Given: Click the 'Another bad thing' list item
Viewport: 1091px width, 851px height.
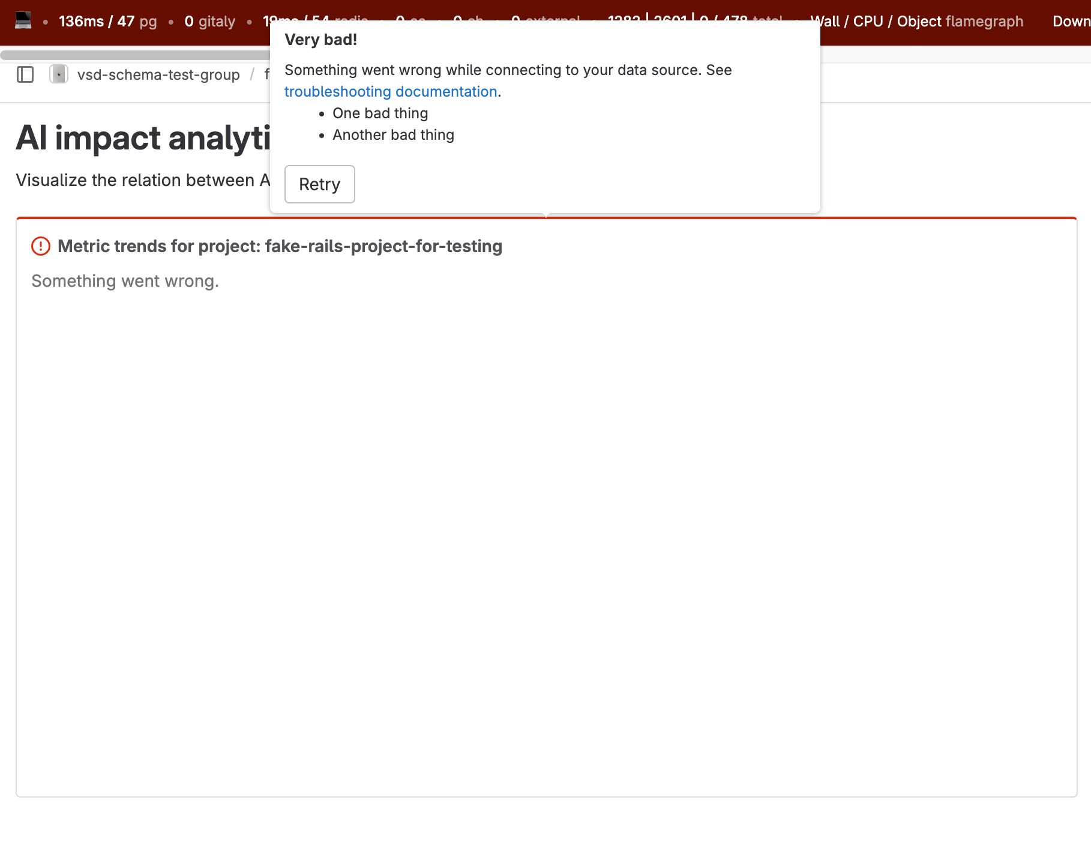Looking at the screenshot, I should point(393,135).
